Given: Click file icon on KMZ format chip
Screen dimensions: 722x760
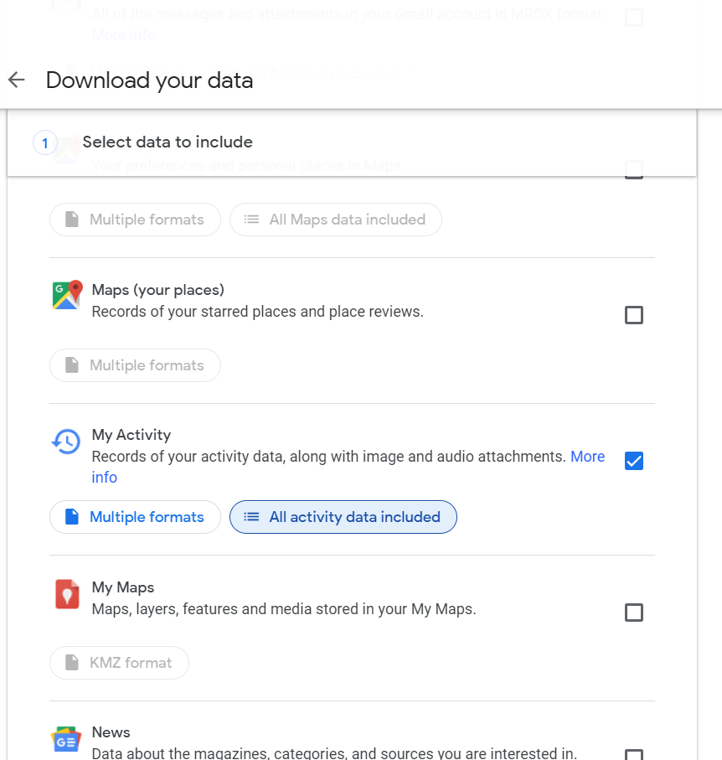Looking at the screenshot, I should pos(72,663).
